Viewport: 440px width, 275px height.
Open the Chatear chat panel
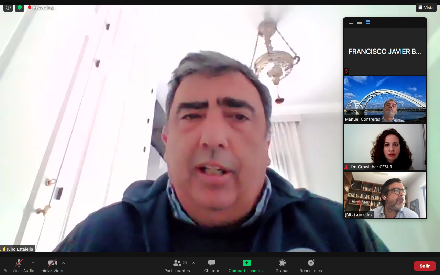[x=211, y=266]
